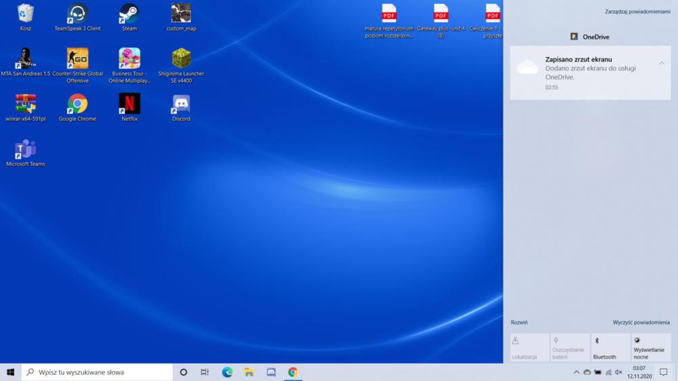Viewport: 678px width, 381px height.
Task: Select Counter-Strike Global Offensive shortcut
Action: (x=77, y=66)
